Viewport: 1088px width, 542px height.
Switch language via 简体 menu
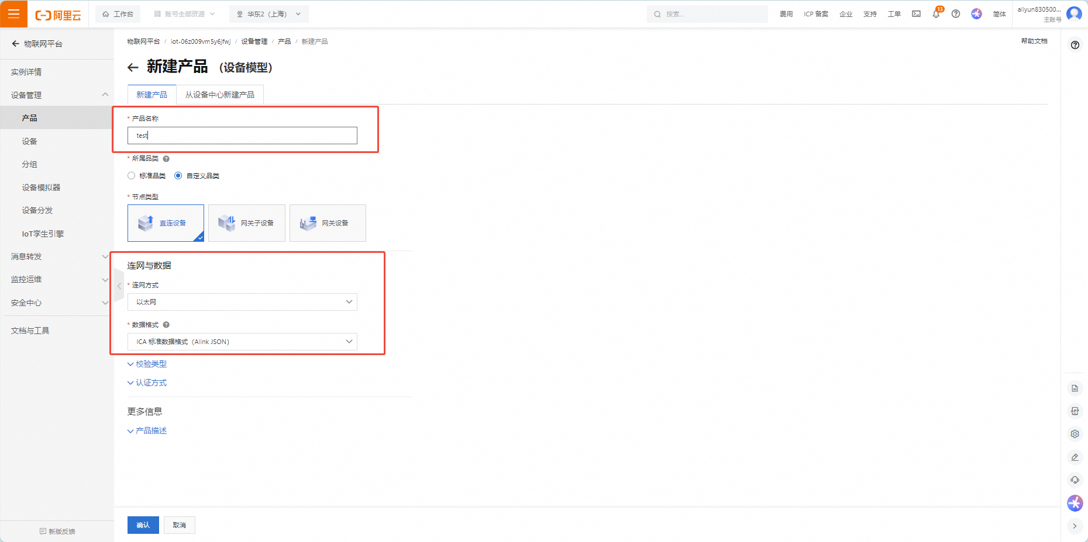pyautogui.click(x=999, y=14)
